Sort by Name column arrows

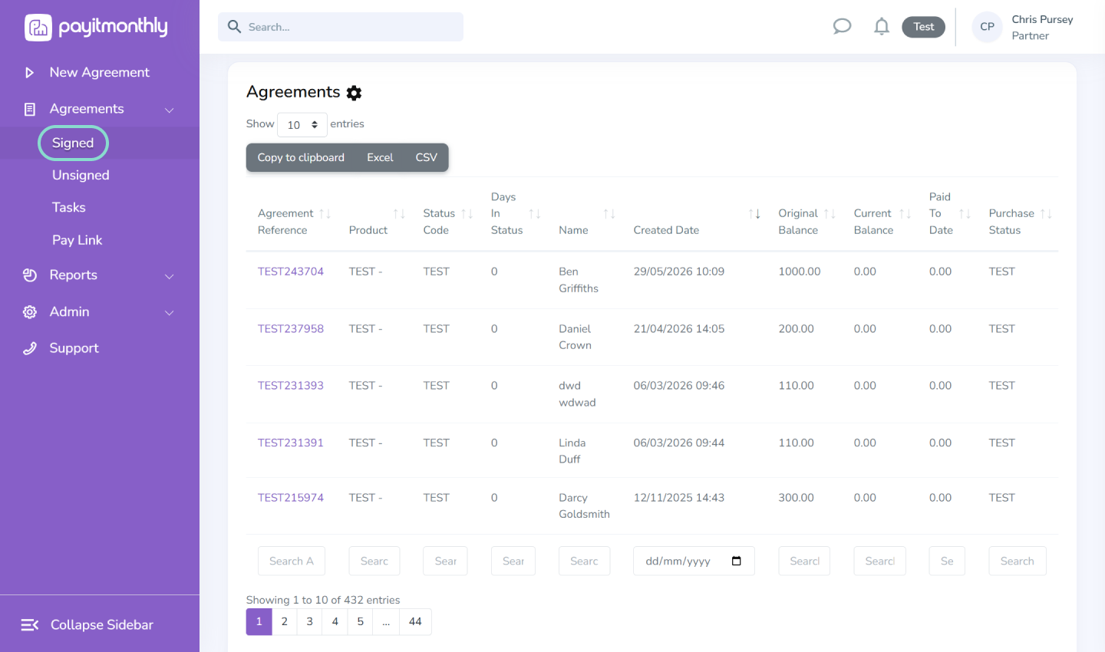tap(609, 214)
